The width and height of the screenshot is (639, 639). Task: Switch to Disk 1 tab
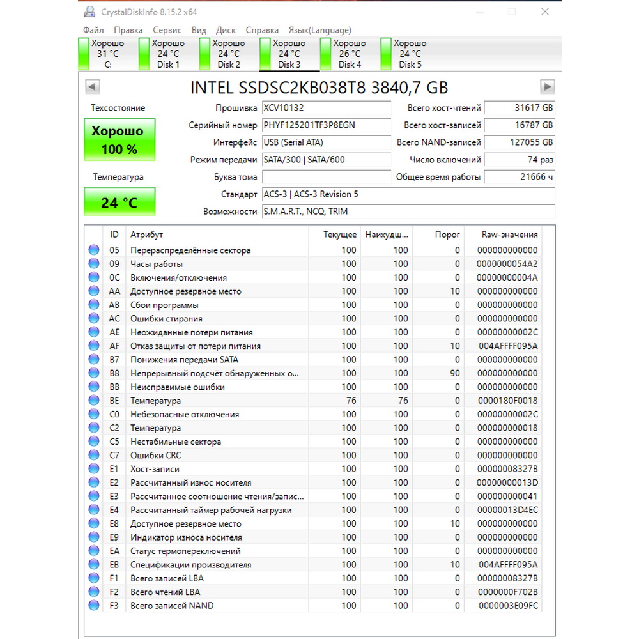[x=168, y=54]
